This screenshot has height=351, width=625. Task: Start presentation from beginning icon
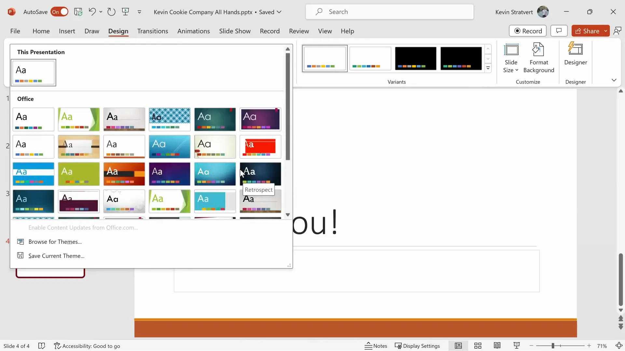(x=125, y=12)
